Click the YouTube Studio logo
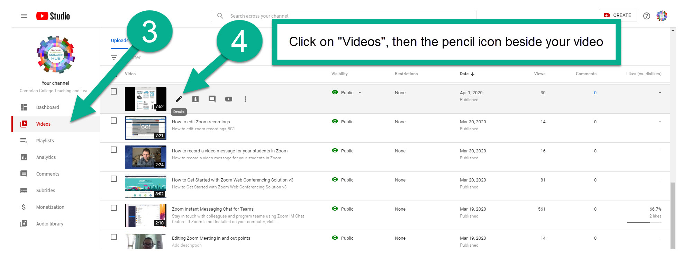Image resolution: width=692 pixels, height=257 pixels. (x=53, y=16)
